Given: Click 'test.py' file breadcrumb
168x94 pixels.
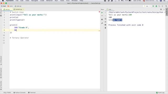Looking at the screenshot, I should [x=18, y=6].
